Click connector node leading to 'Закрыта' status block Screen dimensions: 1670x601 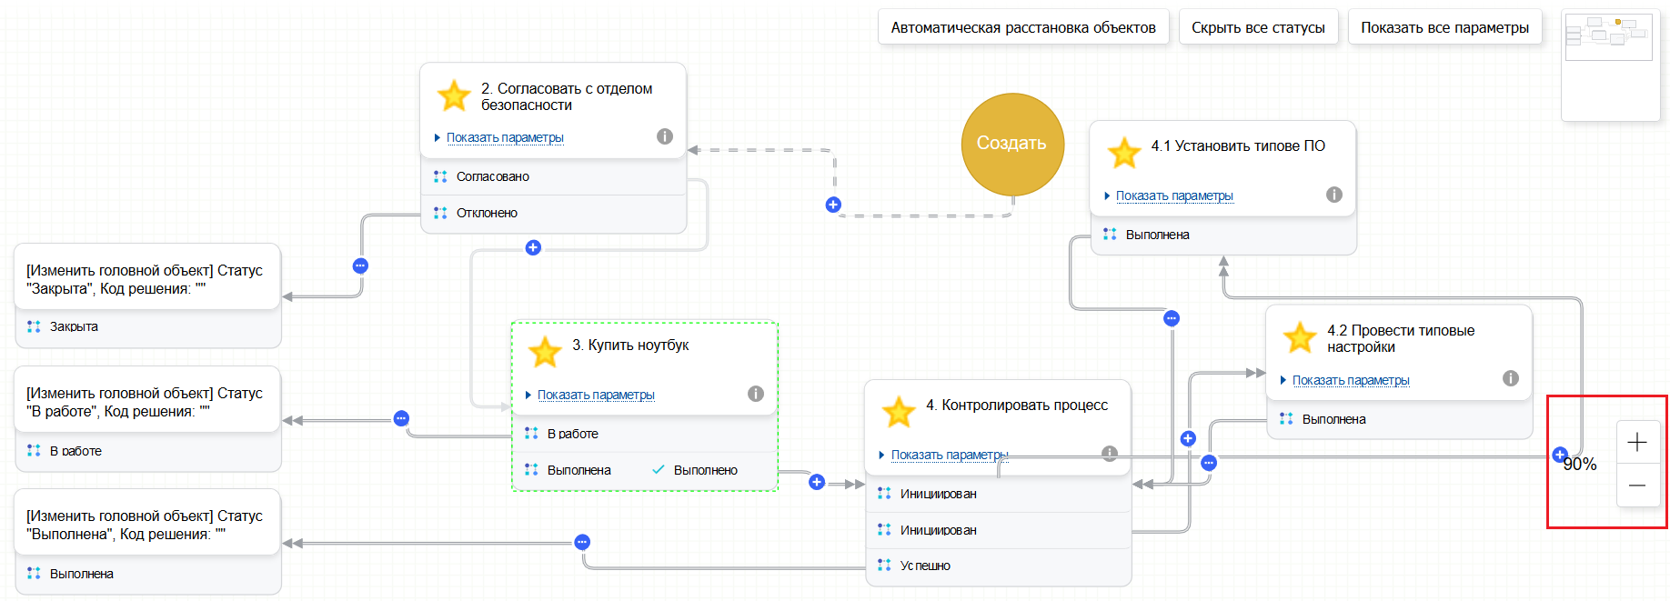pos(360,266)
